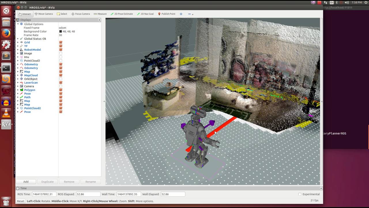This screenshot has height=208, width=369.
Task: Reset the simulation time with Reset
Action: [x=20, y=201]
